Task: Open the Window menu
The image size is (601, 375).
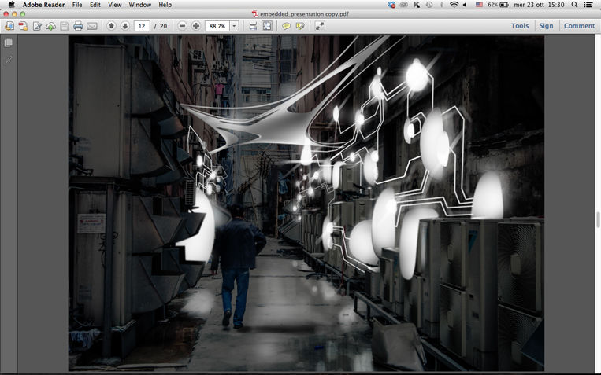Action: (x=140, y=5)
